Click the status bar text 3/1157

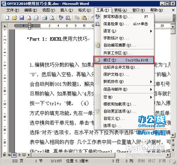click(x=56, y=161)
